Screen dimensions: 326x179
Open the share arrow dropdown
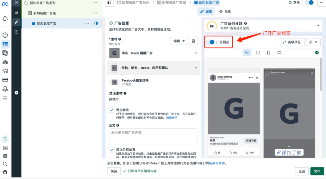tap(313, 42)
